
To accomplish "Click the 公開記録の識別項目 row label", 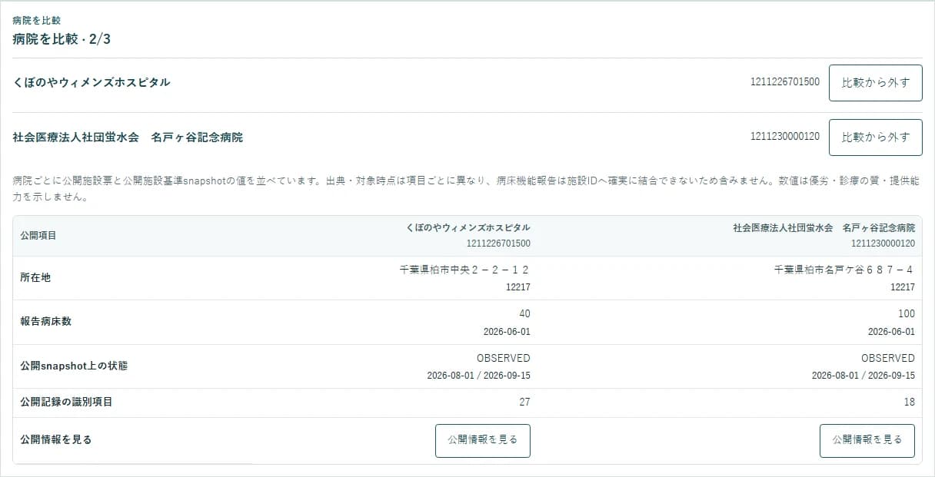I will pyautogui.click(x=66, y=402).
